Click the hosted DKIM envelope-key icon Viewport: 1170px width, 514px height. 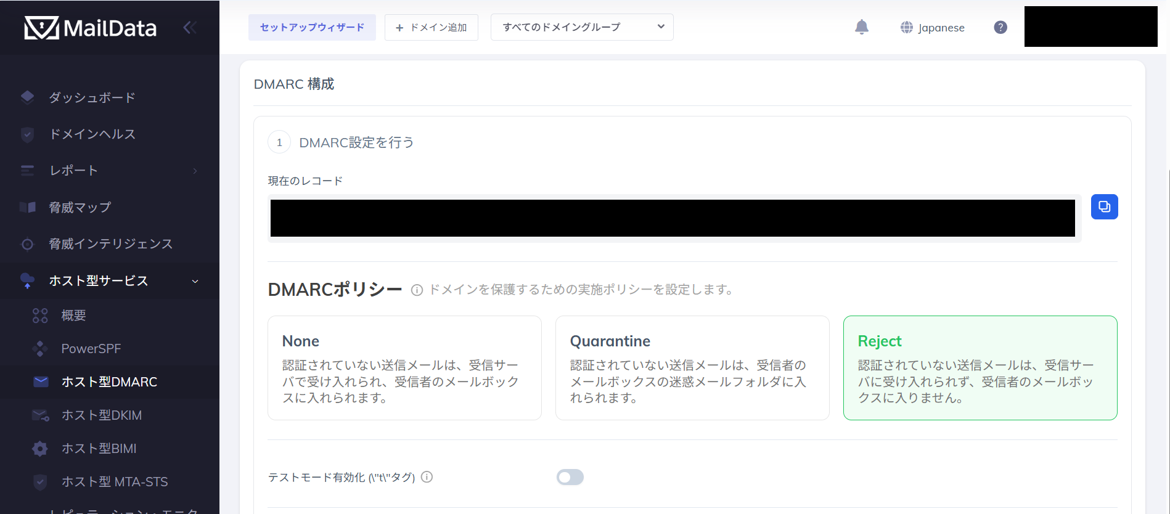pos(41,415)
